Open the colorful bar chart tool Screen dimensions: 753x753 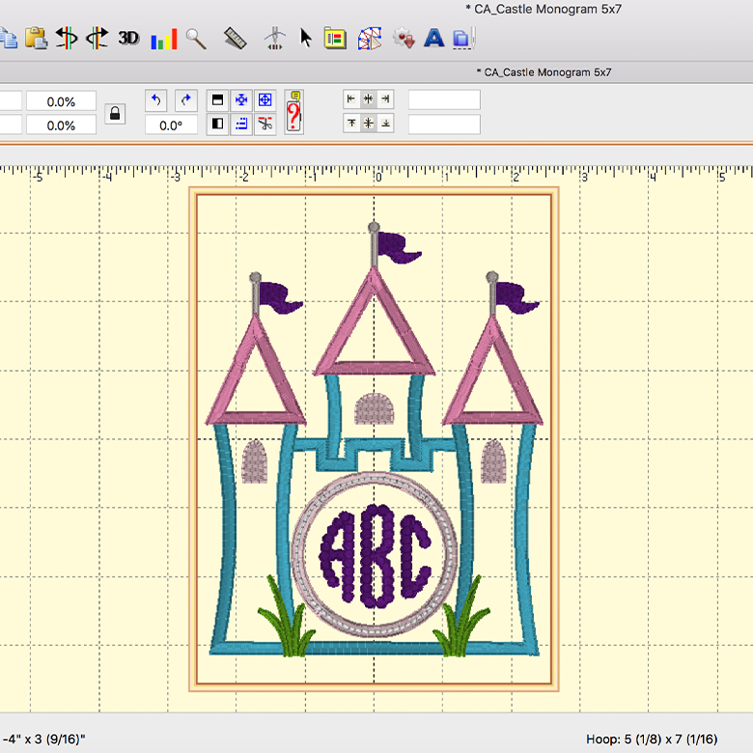click(164, 39)
